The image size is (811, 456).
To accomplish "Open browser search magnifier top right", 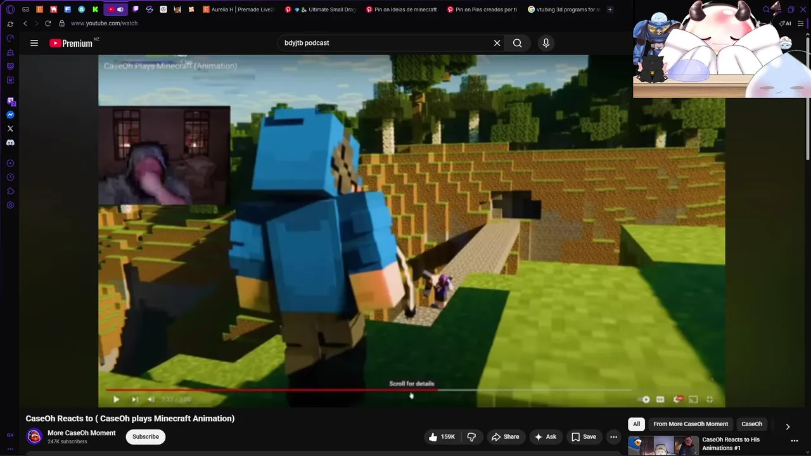I will click(766, 9).
